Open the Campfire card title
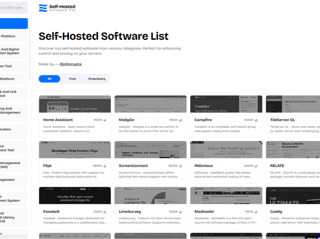 (203, 120)
